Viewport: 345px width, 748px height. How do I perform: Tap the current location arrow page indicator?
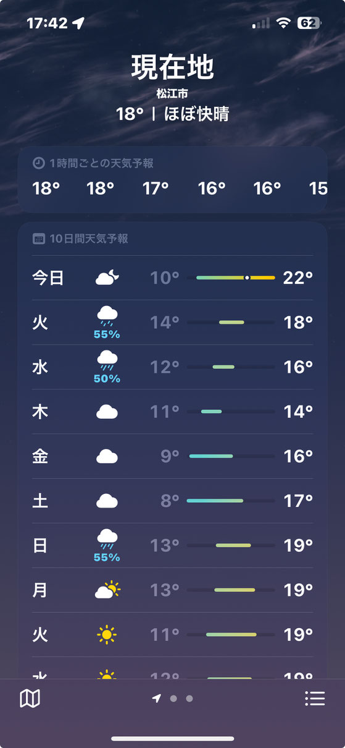pos(157,699)
